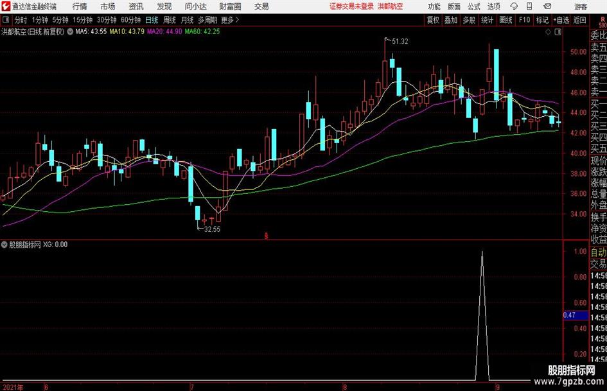Click the 2021年 date axis label
Viewport: 607px width, 391px height.
tap(13, 387)
